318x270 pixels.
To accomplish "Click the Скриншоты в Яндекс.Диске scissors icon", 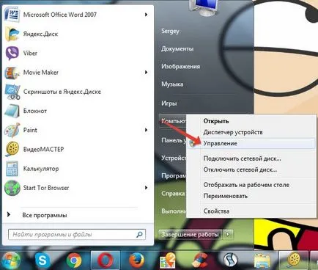I will 12,92.
